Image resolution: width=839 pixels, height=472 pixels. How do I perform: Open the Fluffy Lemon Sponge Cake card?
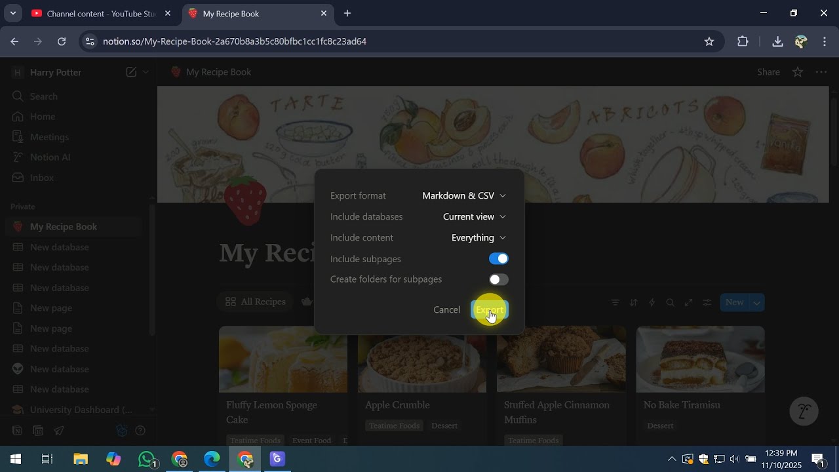pyautogui.click(x=283, y=386)
